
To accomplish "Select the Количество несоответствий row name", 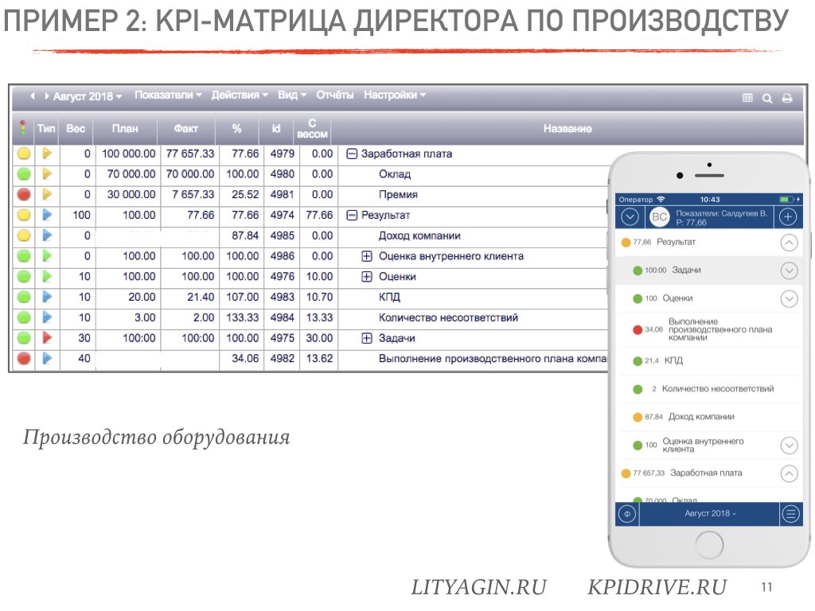I will (x=448, y=318).
